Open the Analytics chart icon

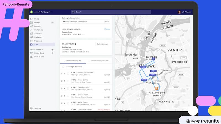(31, 33)
